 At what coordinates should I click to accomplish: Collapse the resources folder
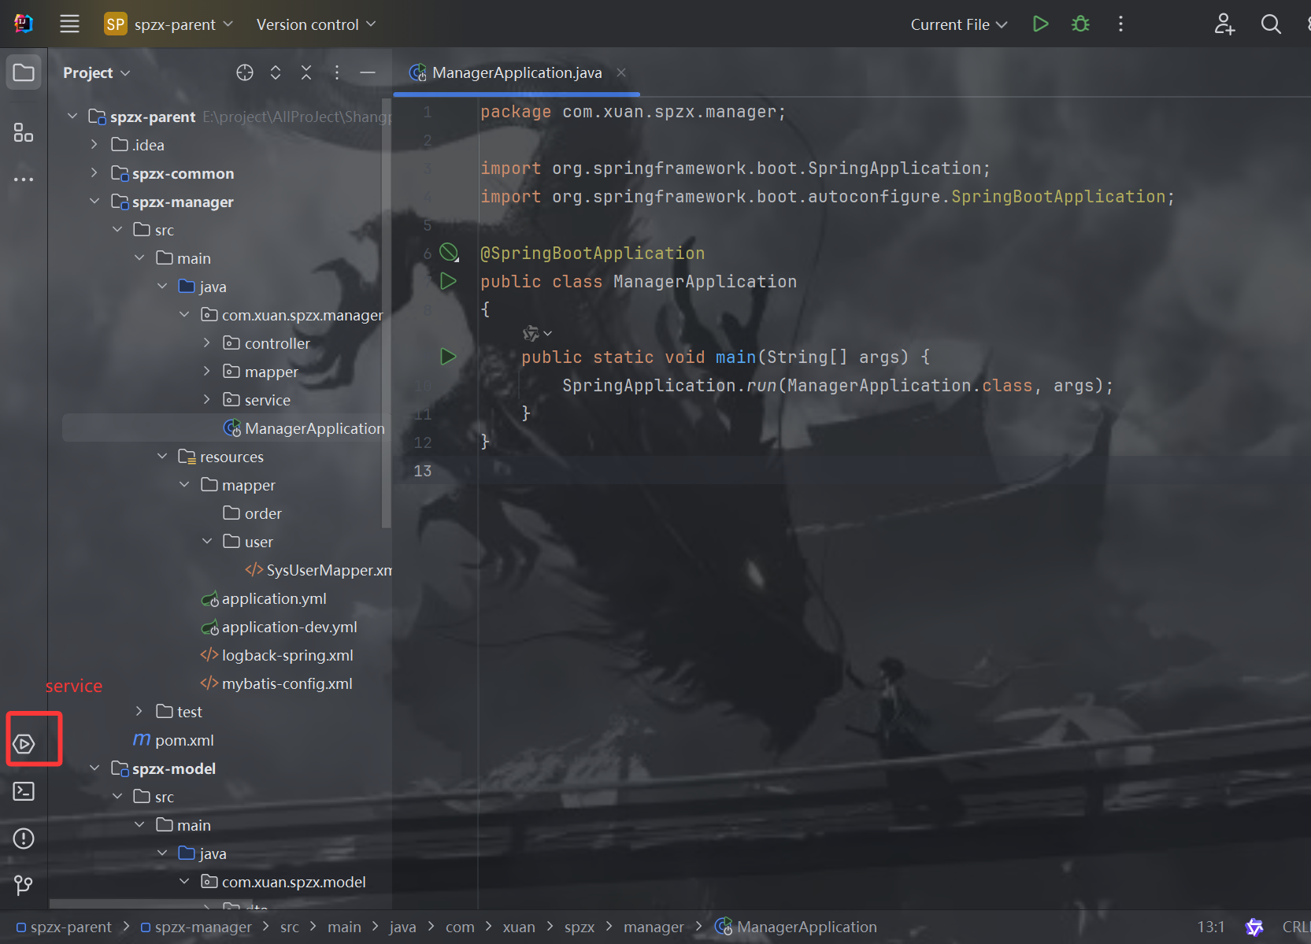[x=162, y=457]
